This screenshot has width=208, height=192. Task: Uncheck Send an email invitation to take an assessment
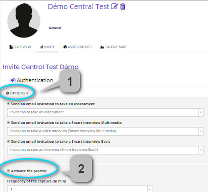point(8,104)
